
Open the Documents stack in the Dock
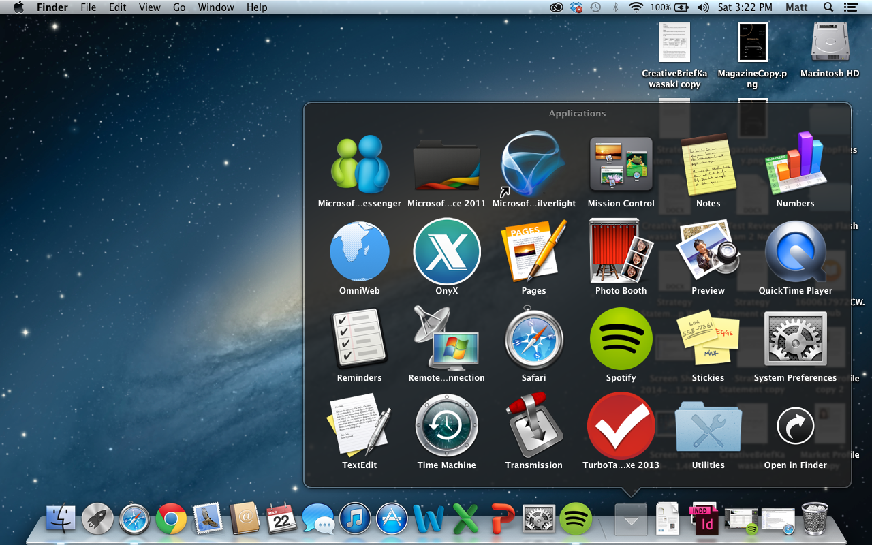[x=668, y=519]
